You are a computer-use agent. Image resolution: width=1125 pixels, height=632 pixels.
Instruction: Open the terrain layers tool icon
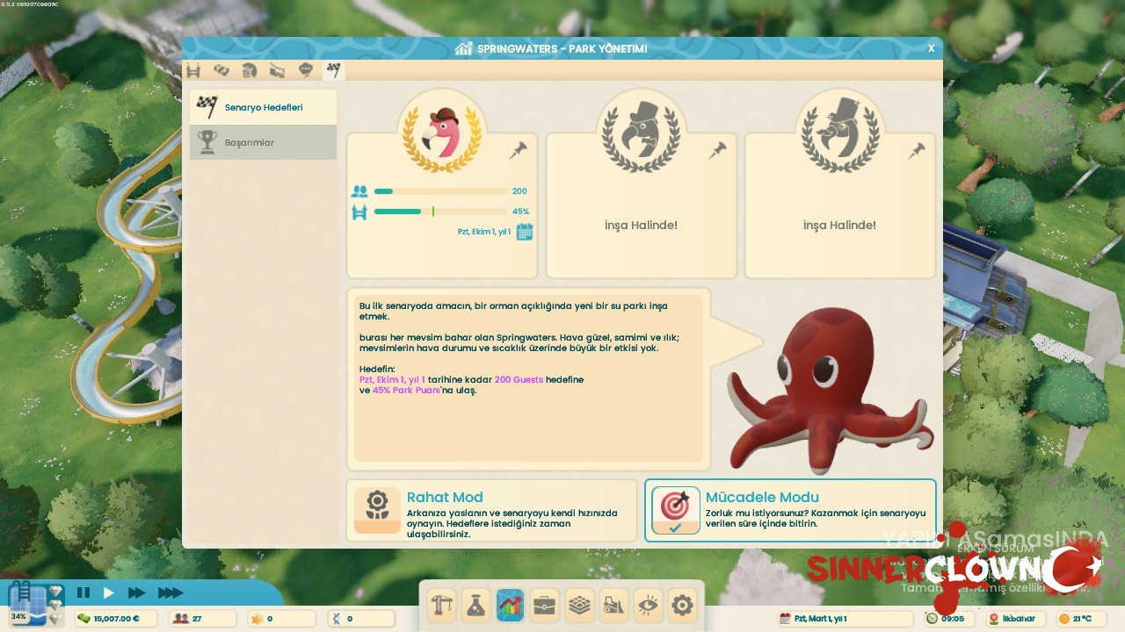click(x=578, y=605)
